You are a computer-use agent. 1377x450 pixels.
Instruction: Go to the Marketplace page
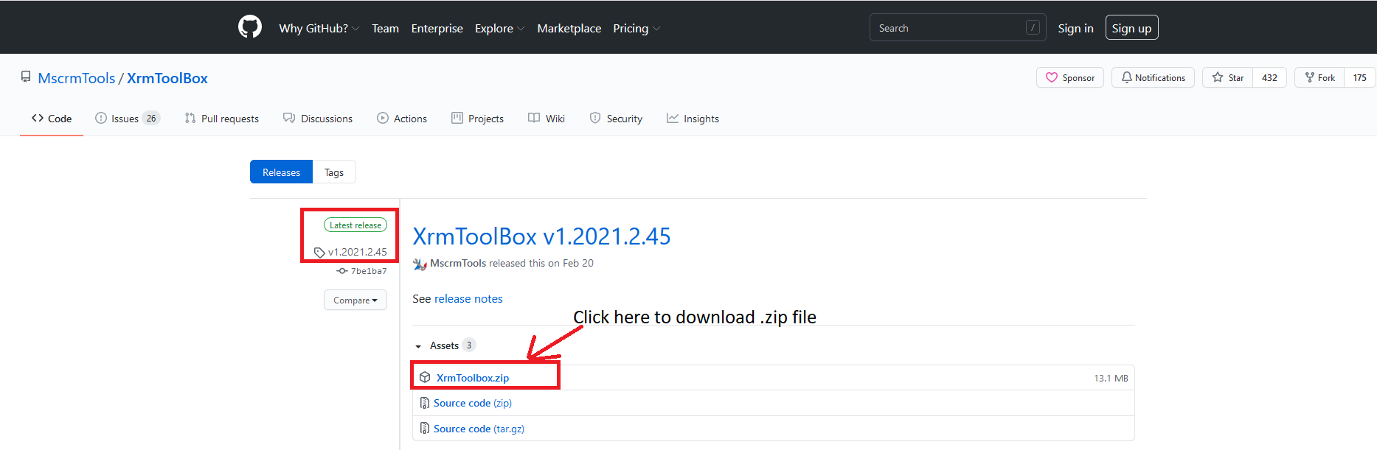coord(569,28)
